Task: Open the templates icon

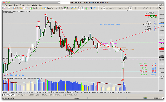Action: click(x=95, y=8)
